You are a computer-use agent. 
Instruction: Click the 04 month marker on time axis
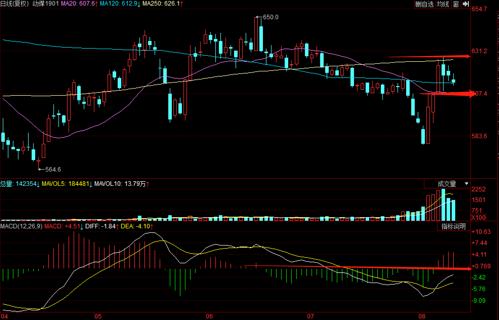tap(4, 316)
